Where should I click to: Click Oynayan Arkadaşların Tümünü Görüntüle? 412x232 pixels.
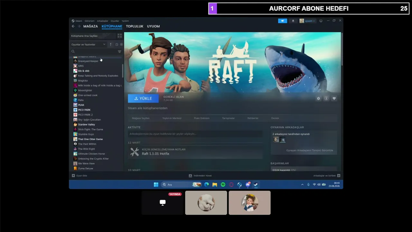click(x=310, y=150)
